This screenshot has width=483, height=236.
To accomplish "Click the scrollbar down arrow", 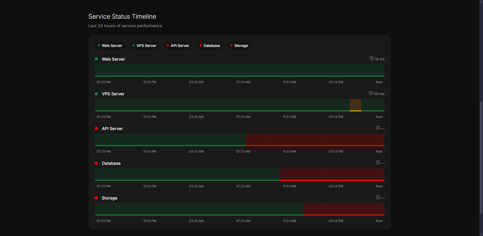I will pos(481,234).
